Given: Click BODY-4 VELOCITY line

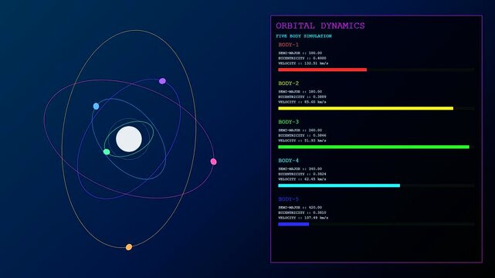Looking at the screenshot, I should click(x=302, y=179).
